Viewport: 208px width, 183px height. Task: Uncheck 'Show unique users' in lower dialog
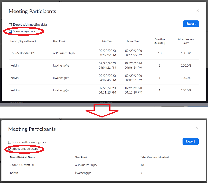click(x=10, y=149)
